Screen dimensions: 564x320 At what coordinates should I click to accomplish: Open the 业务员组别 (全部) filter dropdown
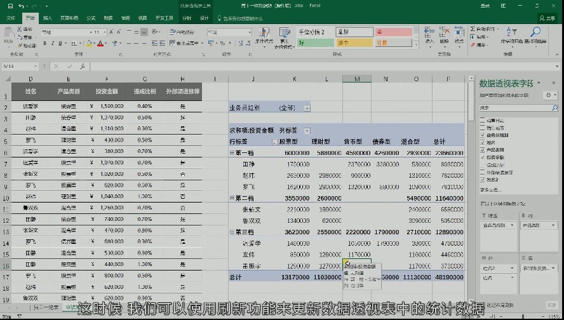pyautogui.click(x=307, y=108)
